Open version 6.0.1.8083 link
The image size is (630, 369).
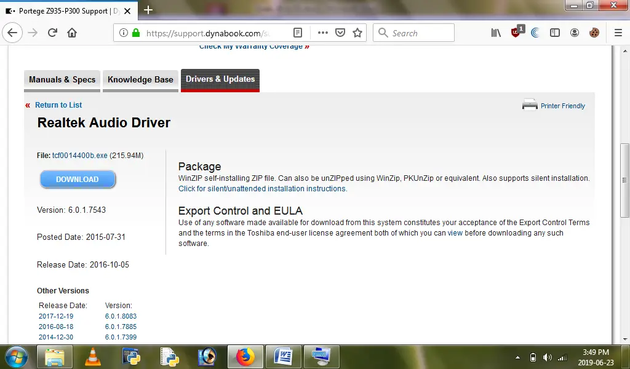121,316
